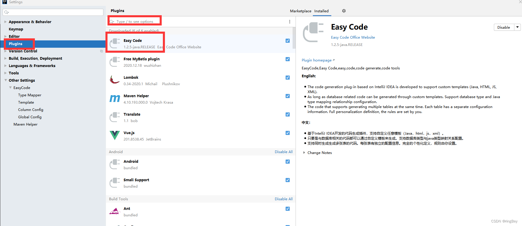
Task: Click the plugin list vertical scrollbar
Action: point(294,38)
